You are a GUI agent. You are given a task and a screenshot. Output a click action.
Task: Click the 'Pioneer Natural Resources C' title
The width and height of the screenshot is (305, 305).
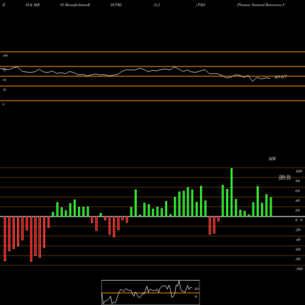(261, 5)
